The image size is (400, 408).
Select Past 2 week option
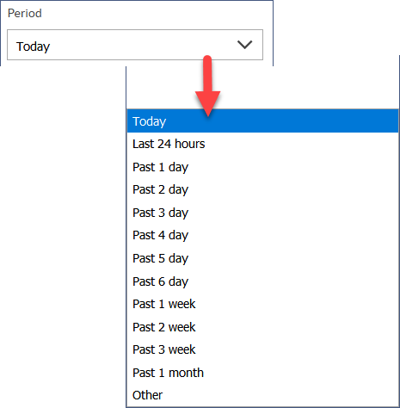[x=262, y=327]
